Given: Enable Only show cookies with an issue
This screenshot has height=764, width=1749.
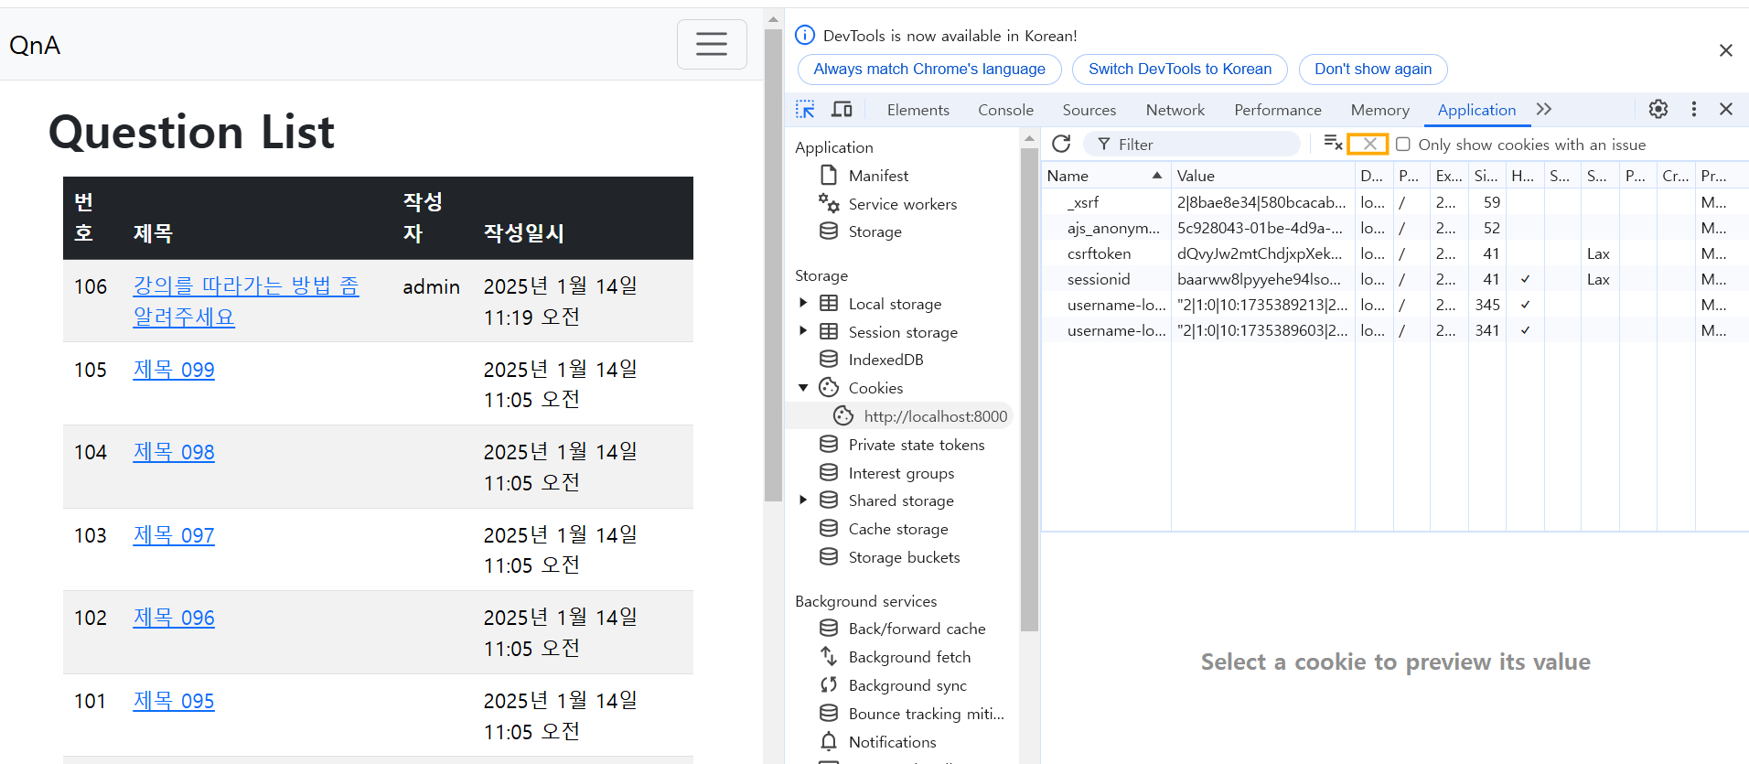Looking at the screenshot, I should coord(1403,145).
